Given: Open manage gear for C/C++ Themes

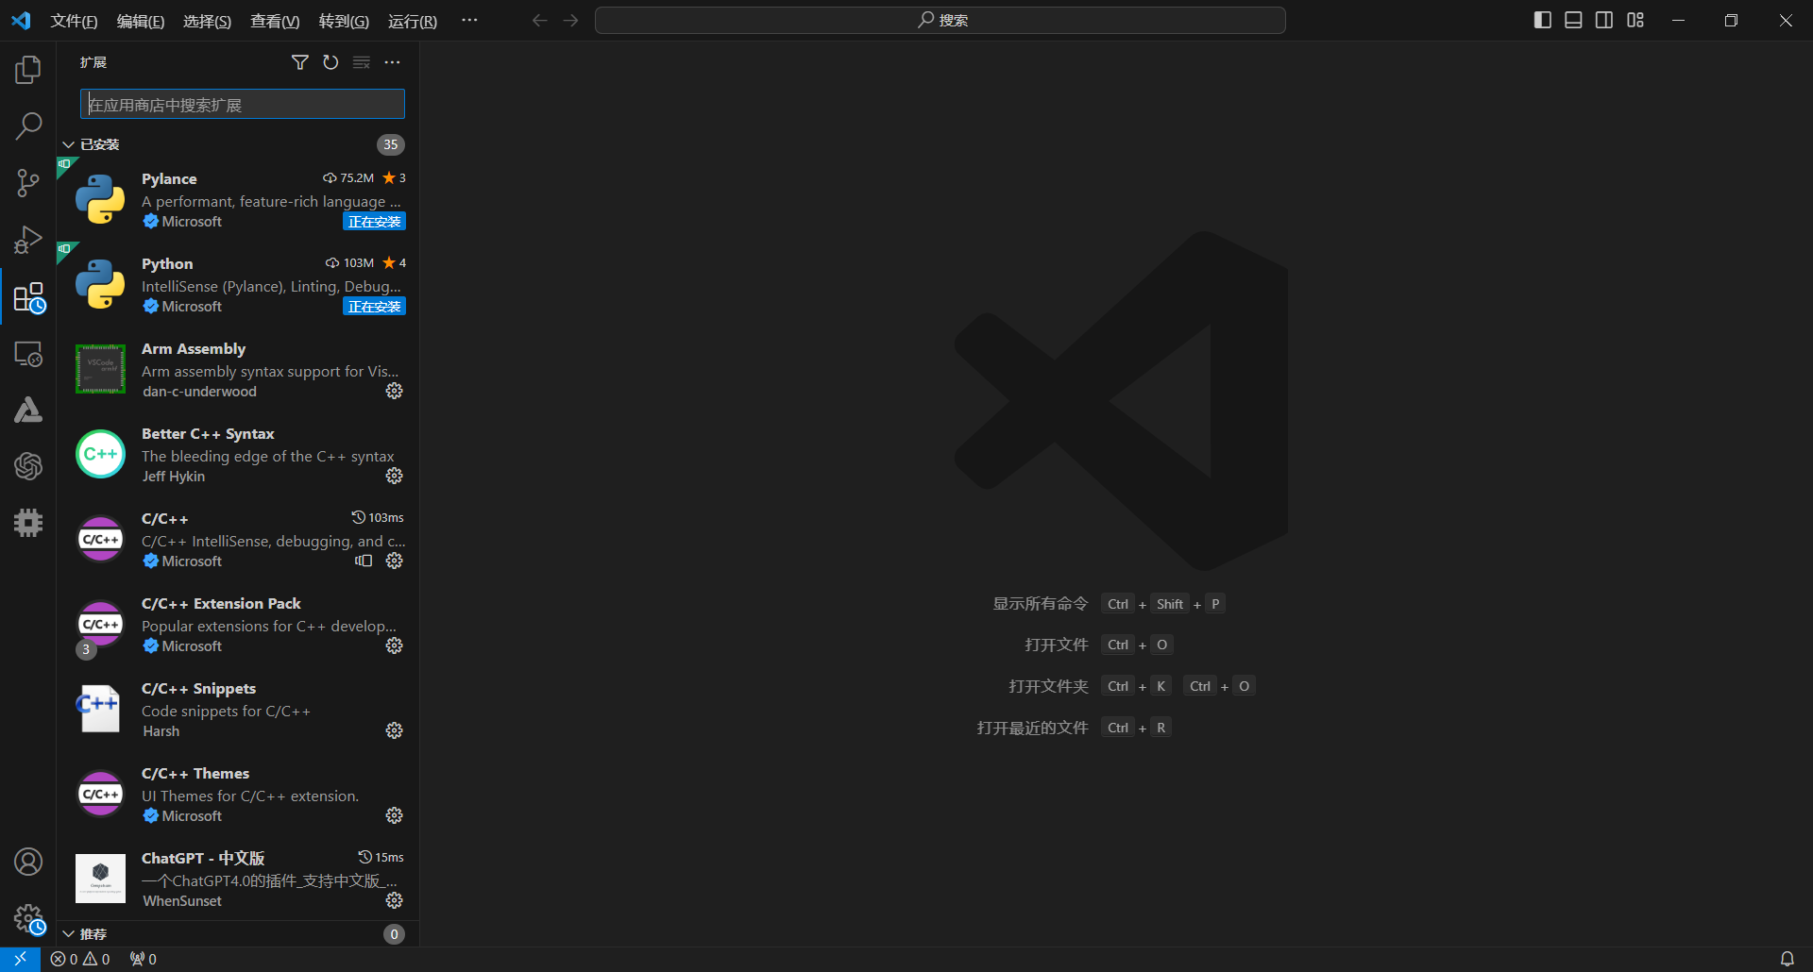Looking at the screenshot, I should click(395, 815).
